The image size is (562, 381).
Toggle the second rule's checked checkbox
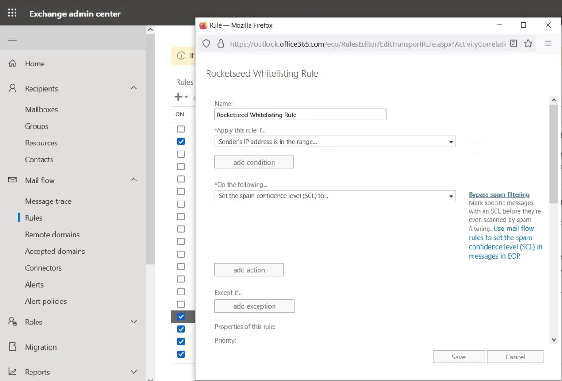click(181, 142)
